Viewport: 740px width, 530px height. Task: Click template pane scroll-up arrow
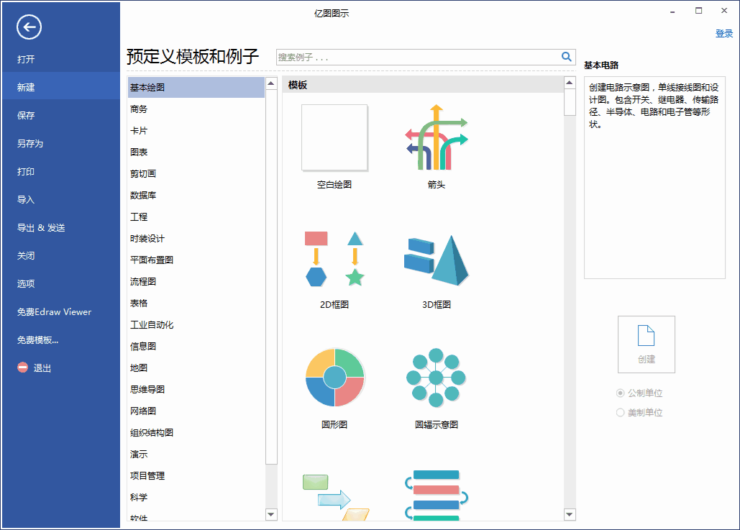click(x=570, y=83)
